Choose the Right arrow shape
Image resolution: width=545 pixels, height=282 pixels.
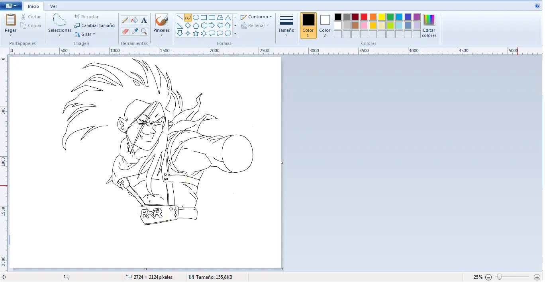[212, 25]
